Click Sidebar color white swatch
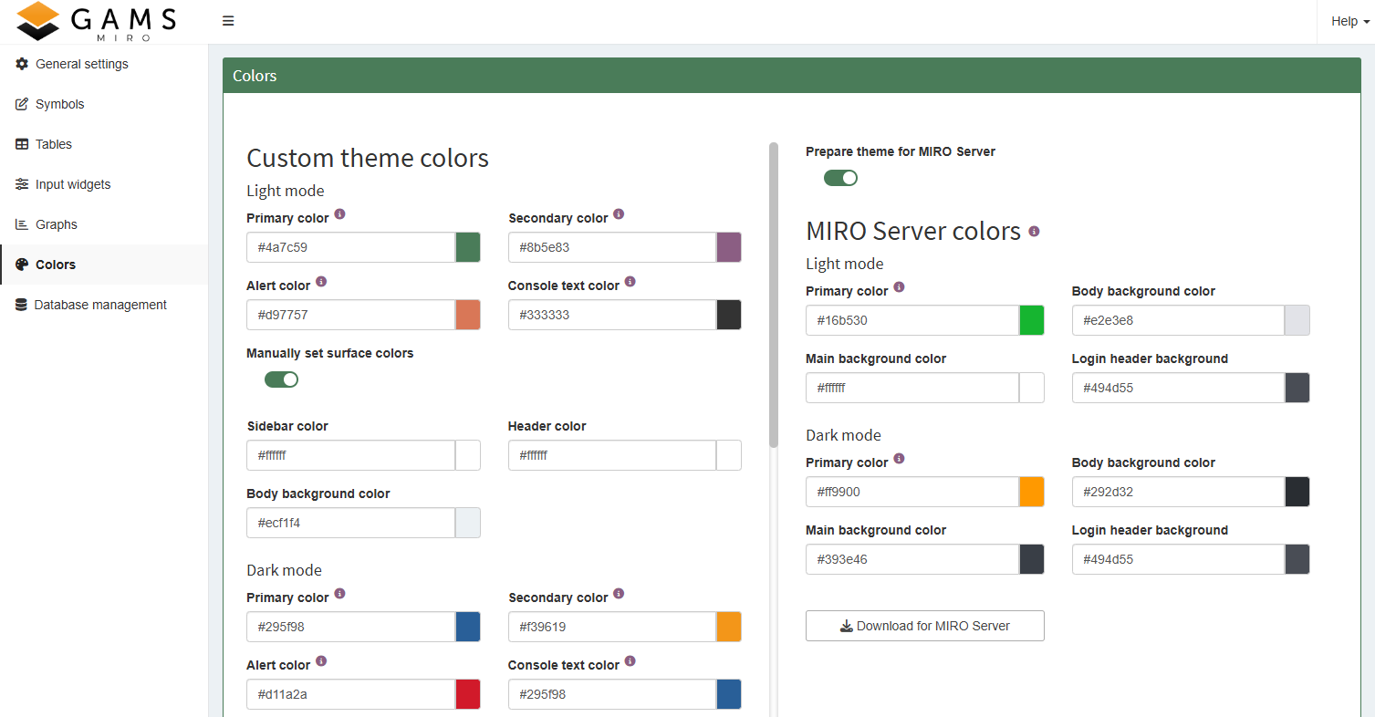Viewport: 1375px width, 717px height. pos(468,455)
